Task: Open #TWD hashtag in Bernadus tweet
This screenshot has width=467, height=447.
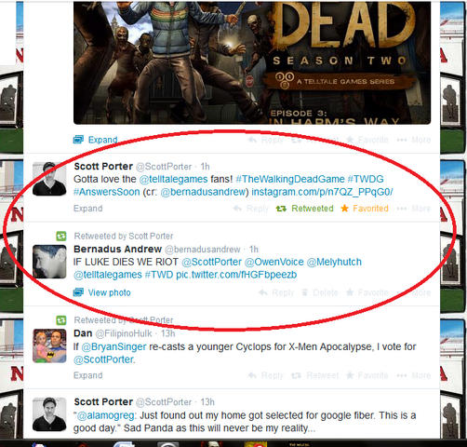Action: point(159,275)
